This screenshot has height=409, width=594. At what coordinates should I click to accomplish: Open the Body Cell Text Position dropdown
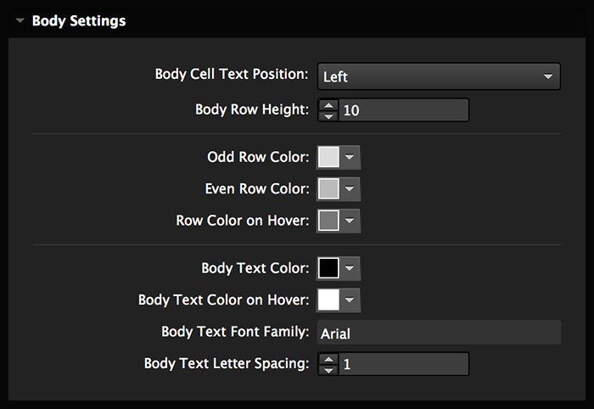point(439,76)
